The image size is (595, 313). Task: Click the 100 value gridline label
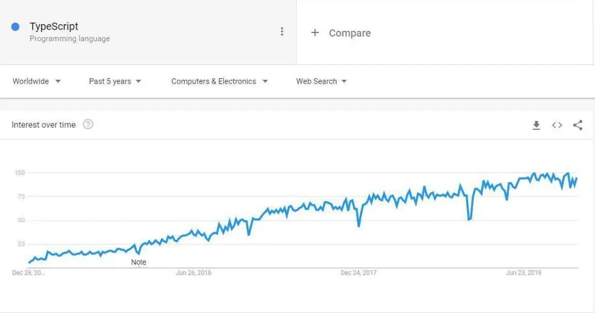[x=19, y=173]
